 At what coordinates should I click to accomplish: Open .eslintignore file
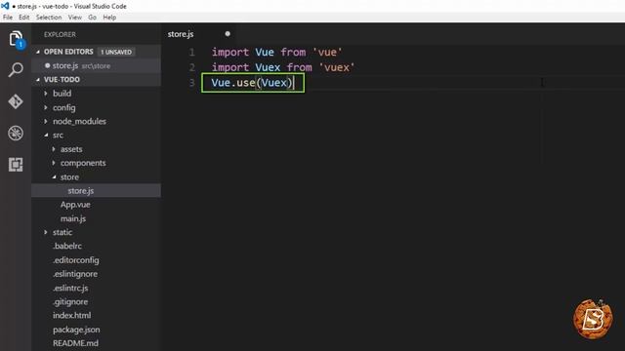(x=75, y=274)
